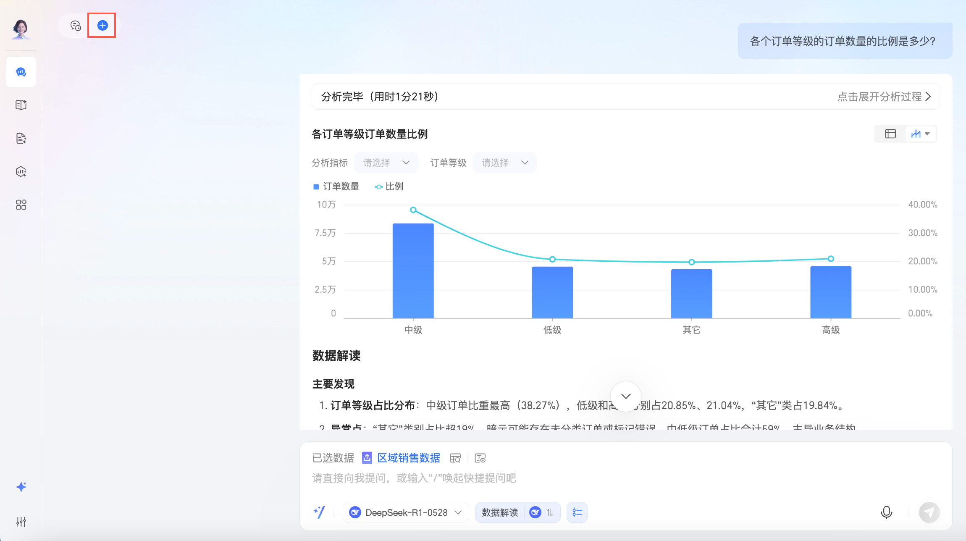Click the magic wand quick-ask icon

[319, 512]
